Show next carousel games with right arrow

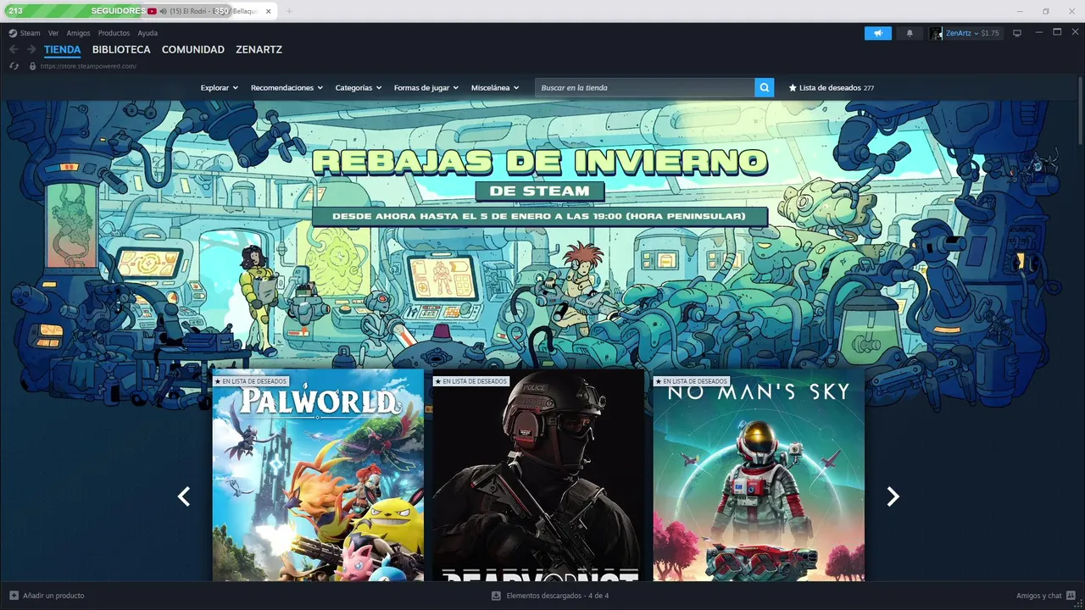(893, 496)
